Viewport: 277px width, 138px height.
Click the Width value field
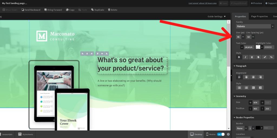tap(256, 103)
